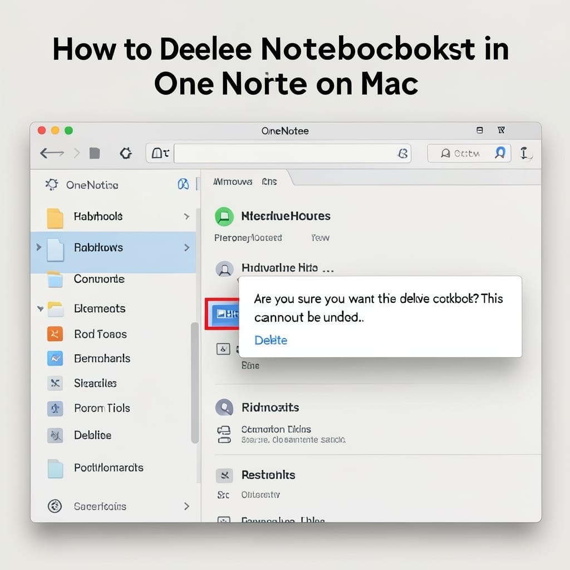Click blue icon right of OneNotice header
This screenshot has height=570, width=570.
coord(183,184)
